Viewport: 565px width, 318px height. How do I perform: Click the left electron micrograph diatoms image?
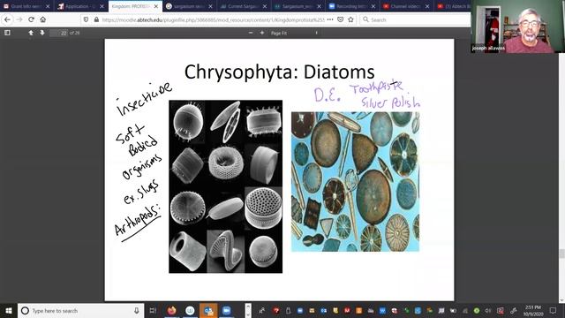coord(226,186)
